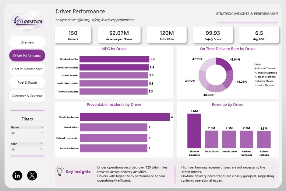Select the 49.04% donut slice

tap(224, 64)
